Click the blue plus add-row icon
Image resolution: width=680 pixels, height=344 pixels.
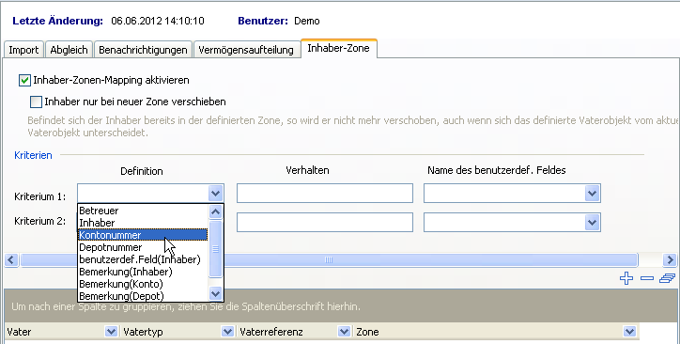pos(626,278)
